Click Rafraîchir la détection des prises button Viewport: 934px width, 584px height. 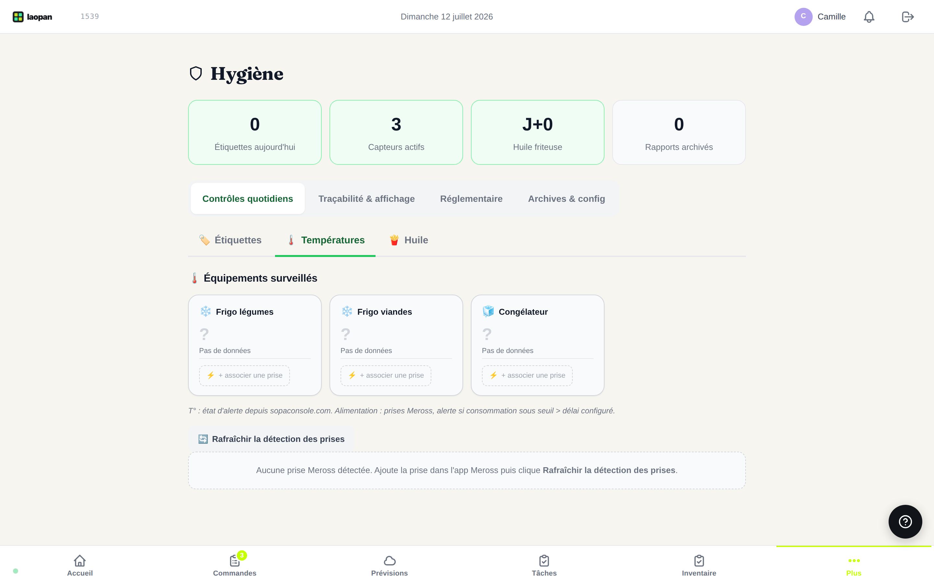(271, 439)
